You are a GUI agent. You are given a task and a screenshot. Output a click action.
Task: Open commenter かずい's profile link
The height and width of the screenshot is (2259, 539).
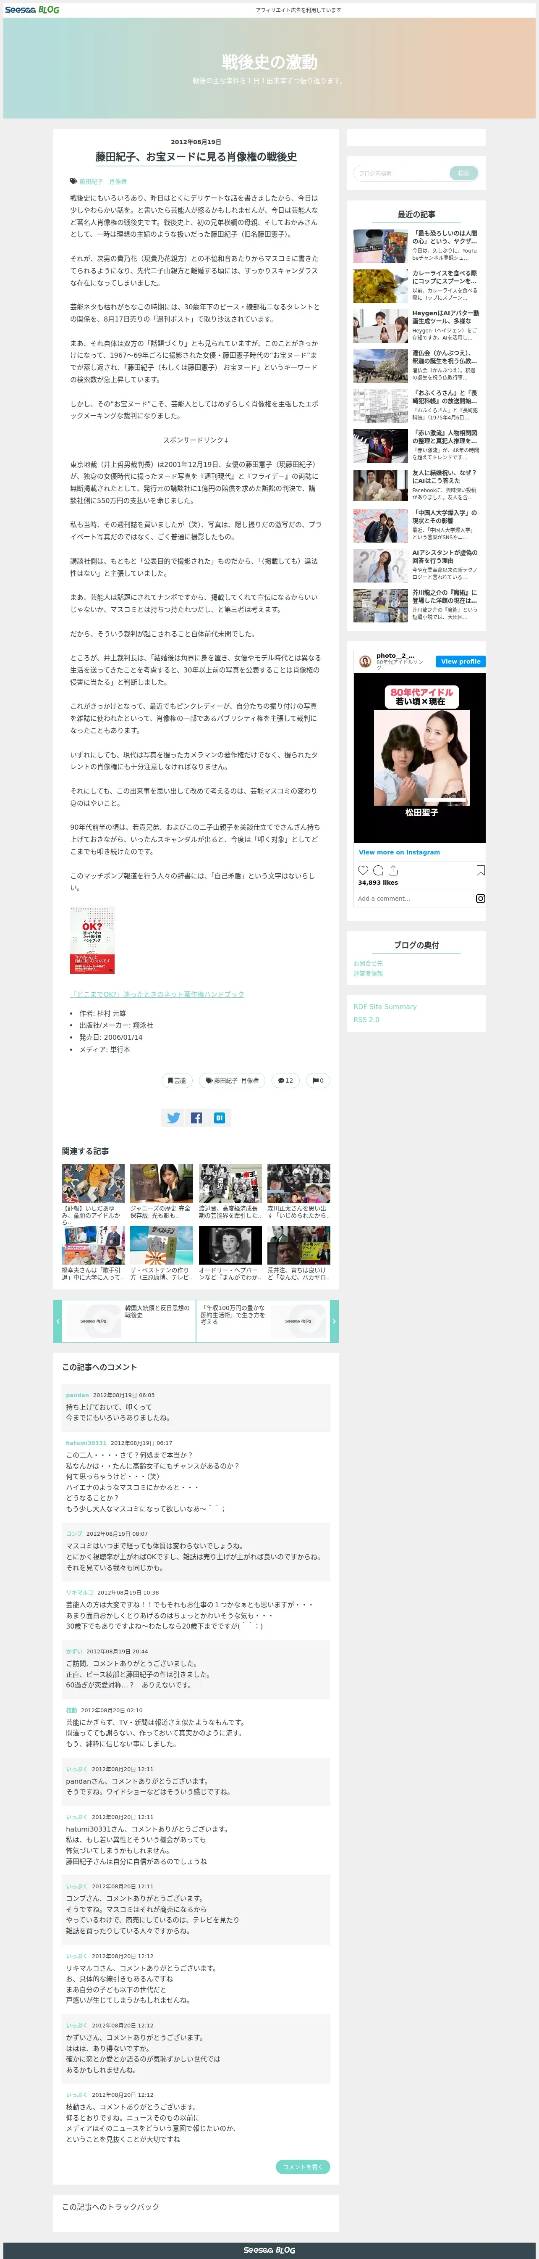click(x=73, y=1651)
